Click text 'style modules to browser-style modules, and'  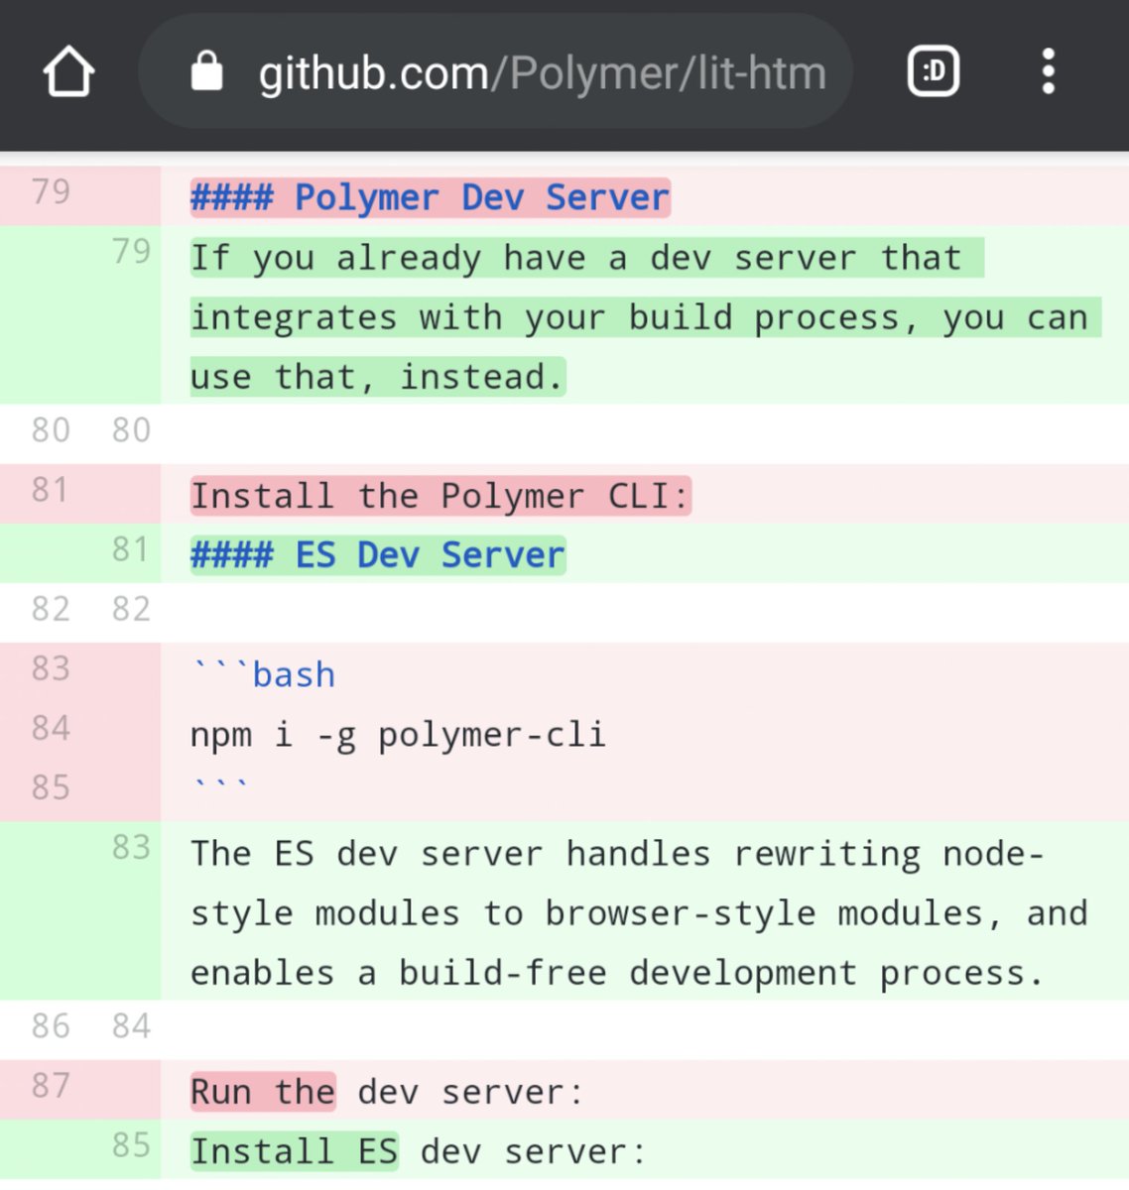(640, 912)
